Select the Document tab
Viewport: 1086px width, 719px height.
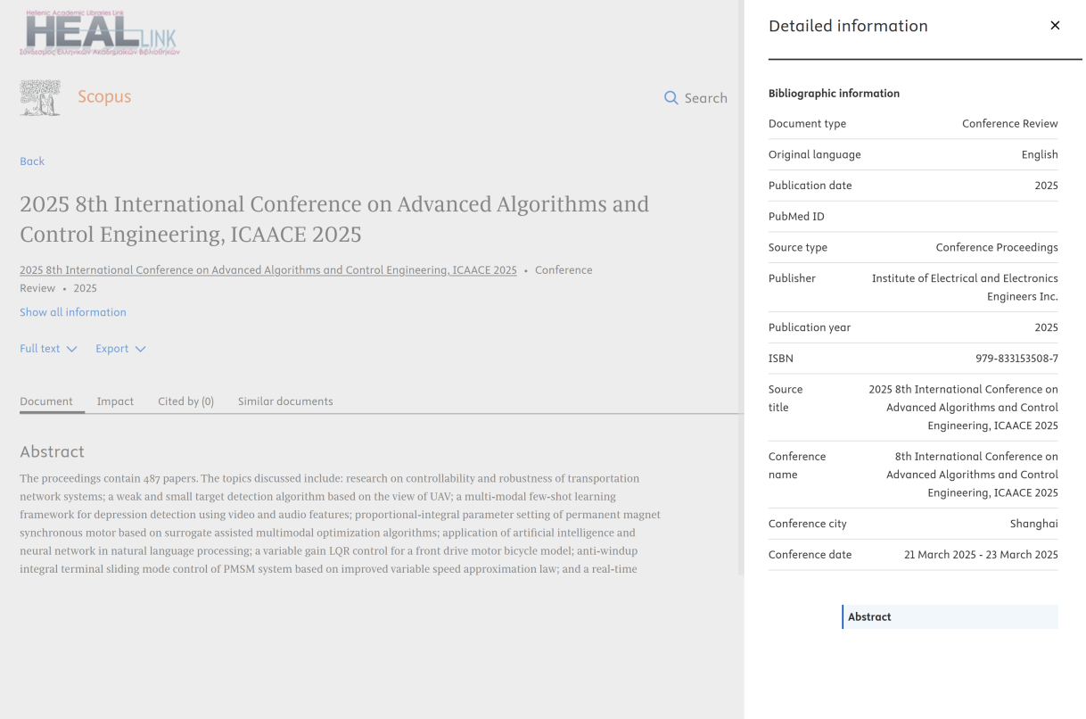(x=46, y=401)
